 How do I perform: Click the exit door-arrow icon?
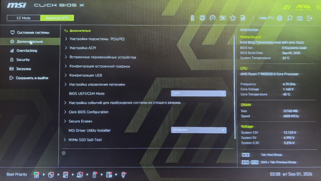[310, 18]
